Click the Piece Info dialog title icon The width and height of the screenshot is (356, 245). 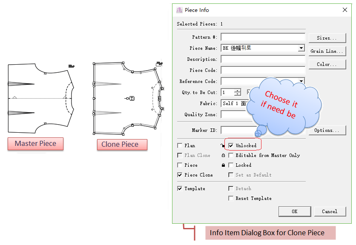(179, 10)
